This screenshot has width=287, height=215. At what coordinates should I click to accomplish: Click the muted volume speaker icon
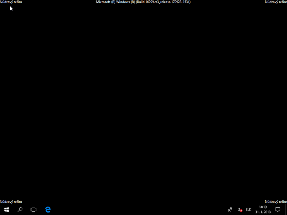coord(240,210)
